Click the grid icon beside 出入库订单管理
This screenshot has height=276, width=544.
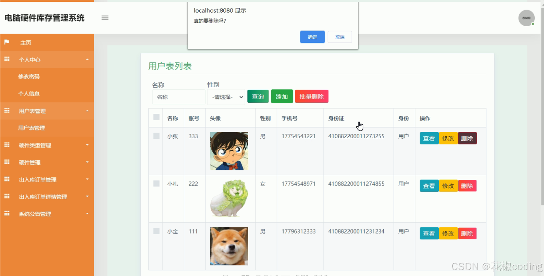[6, 180]
